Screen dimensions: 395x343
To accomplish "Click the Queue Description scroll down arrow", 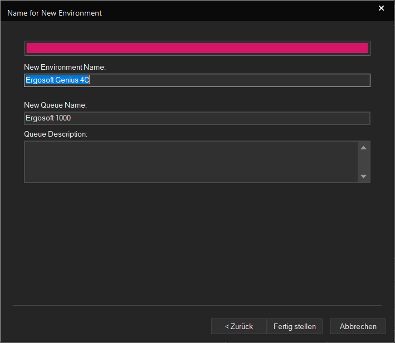I will 363,176.
